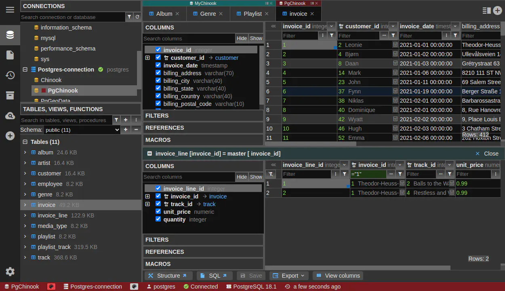505x291 pixels.
Task: Open the settings gear icon
Action: [10, 272]
